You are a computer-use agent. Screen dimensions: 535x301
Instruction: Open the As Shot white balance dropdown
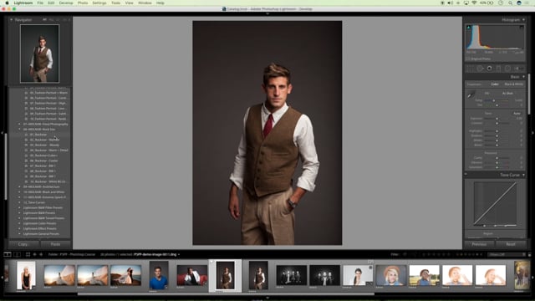tap(508, 93)
